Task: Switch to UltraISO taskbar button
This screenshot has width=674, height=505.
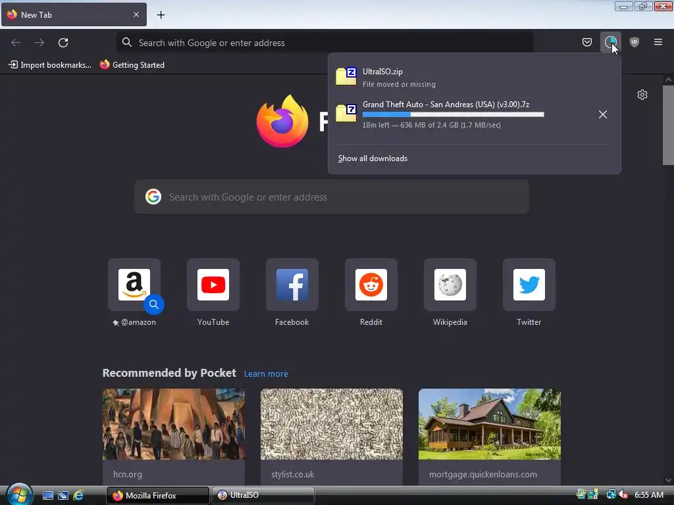Action: point(263,496)
